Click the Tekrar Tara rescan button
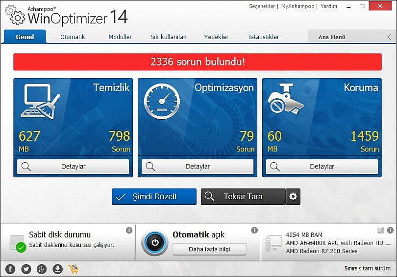 tap(243, 196)
